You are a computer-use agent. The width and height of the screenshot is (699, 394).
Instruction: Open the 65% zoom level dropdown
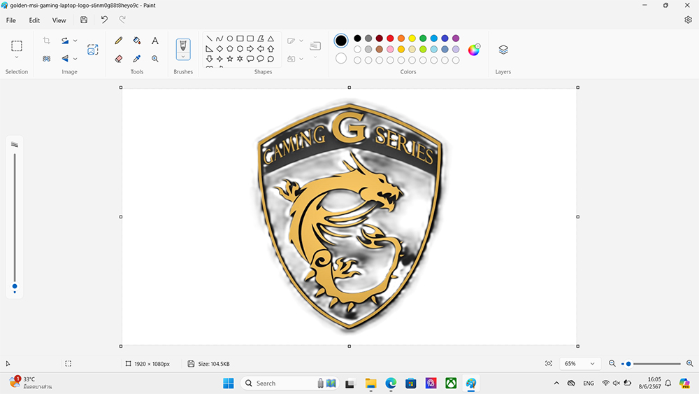pos(582,364)
